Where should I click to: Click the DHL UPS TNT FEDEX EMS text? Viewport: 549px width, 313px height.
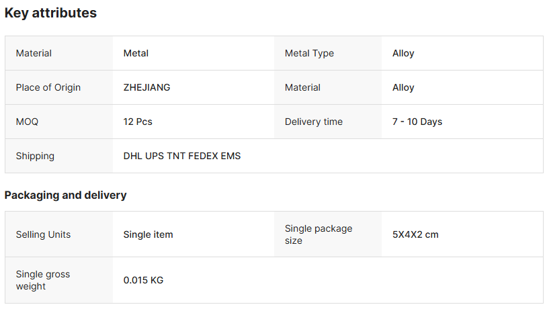pos(182,156)
